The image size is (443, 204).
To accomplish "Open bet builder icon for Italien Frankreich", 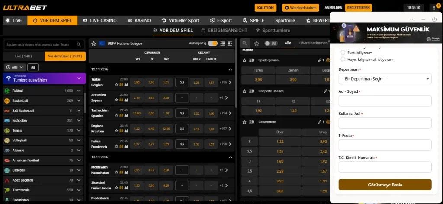I will point(121,147).
